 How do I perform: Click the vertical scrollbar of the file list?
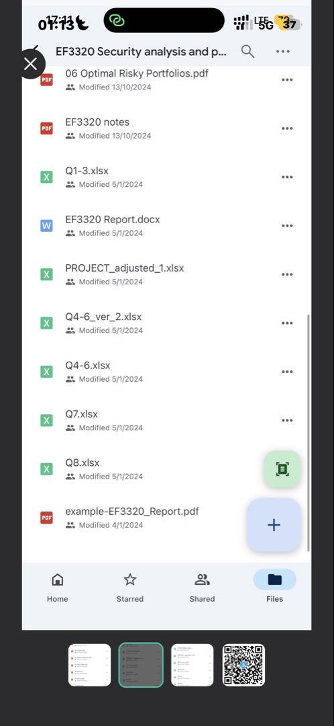308,432
